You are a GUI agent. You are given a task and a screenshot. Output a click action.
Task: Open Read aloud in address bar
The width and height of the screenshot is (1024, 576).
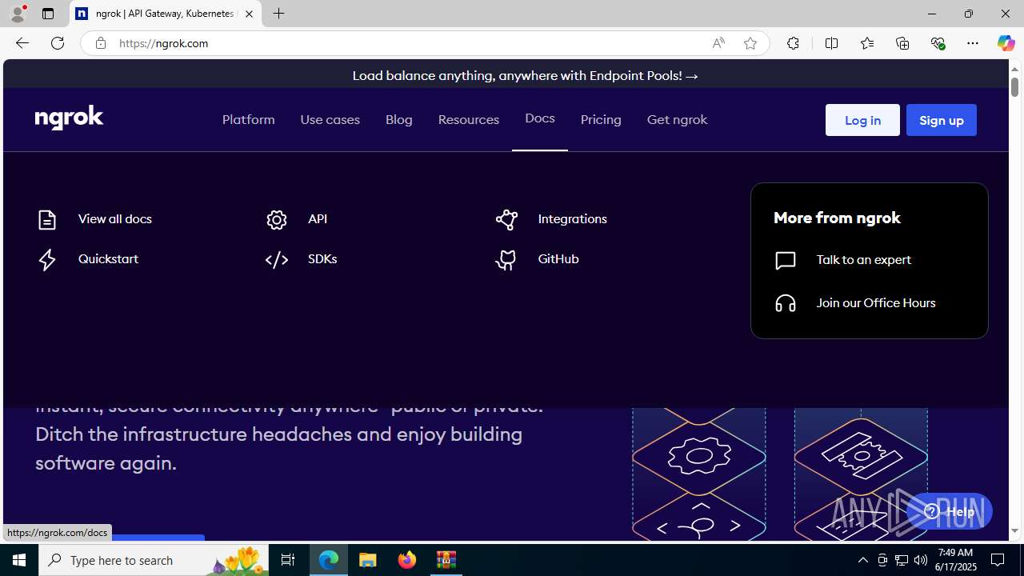coord(718,43)
